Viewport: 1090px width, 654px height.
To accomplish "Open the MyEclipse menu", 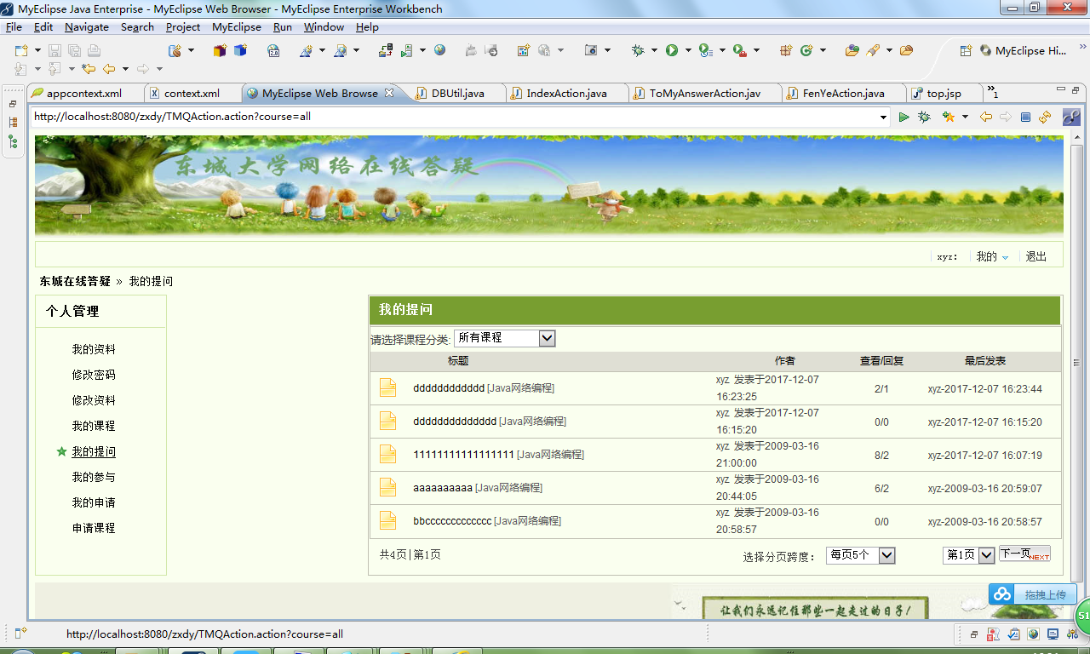I will tap(236, 26).
